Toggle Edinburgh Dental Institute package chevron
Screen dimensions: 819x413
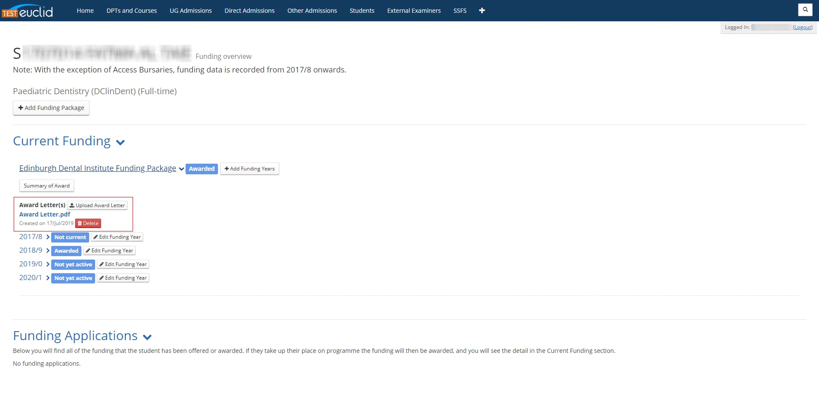pyautogui.click(x=181, y=169)
